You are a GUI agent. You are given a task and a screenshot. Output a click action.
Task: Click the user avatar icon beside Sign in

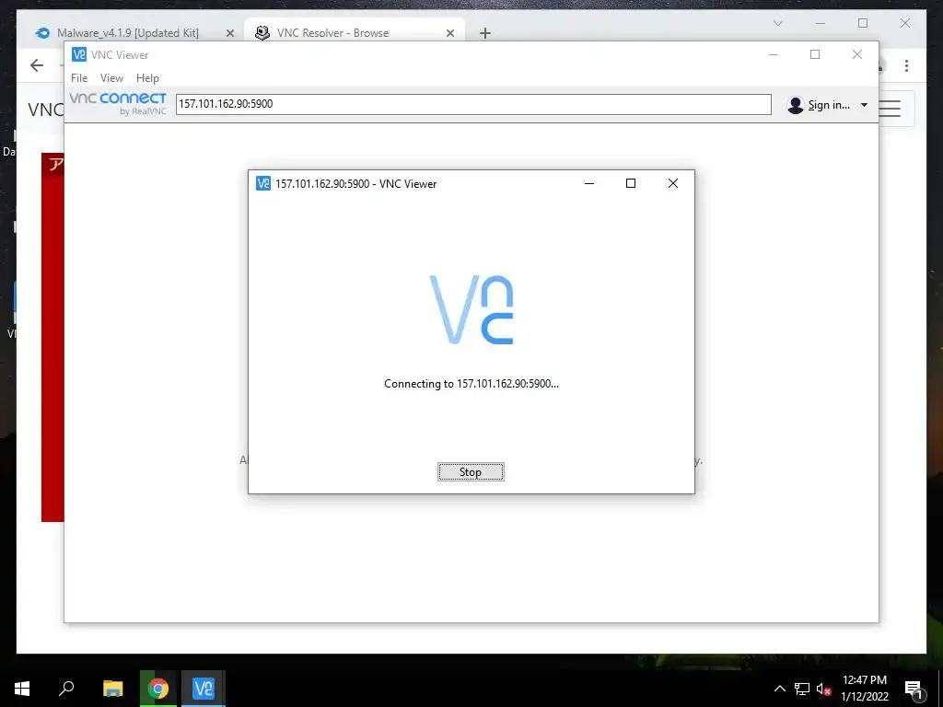[x=795, y=105]
